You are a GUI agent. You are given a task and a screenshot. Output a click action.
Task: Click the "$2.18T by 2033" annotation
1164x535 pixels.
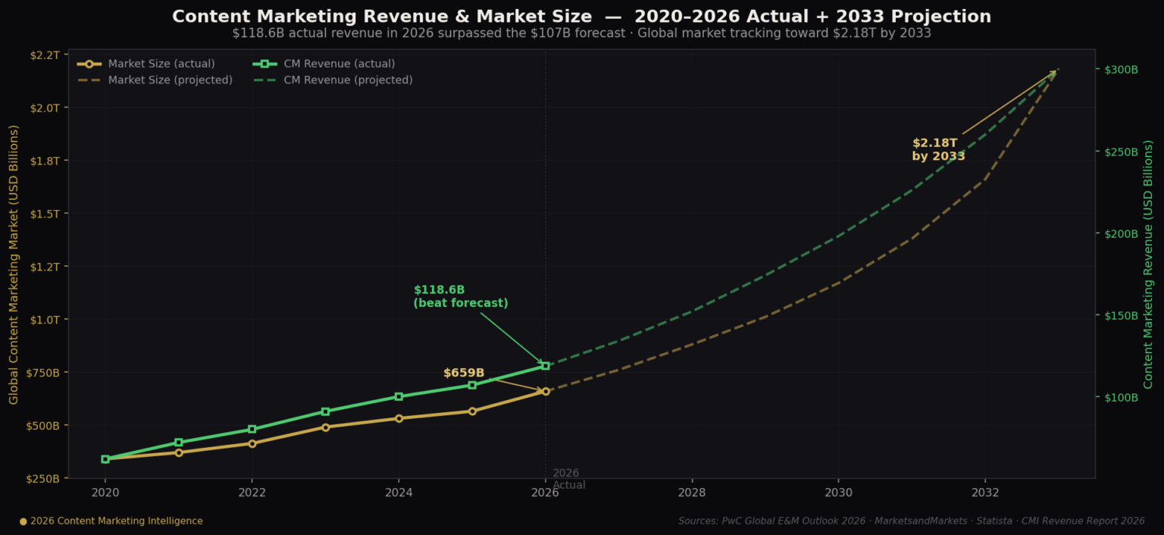pos(939,149)
